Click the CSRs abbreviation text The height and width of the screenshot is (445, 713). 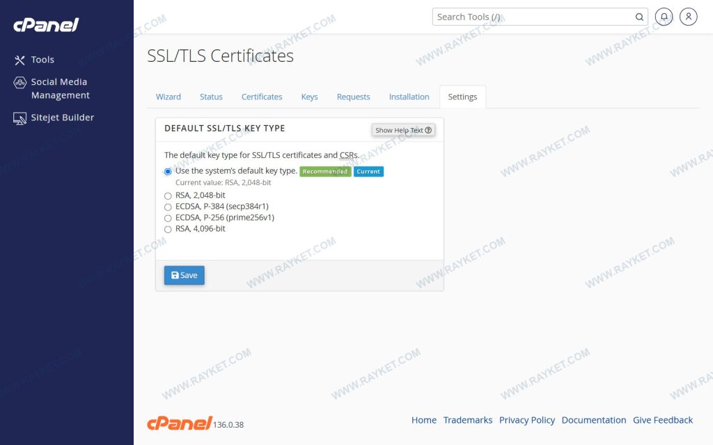tap(348, 155)
